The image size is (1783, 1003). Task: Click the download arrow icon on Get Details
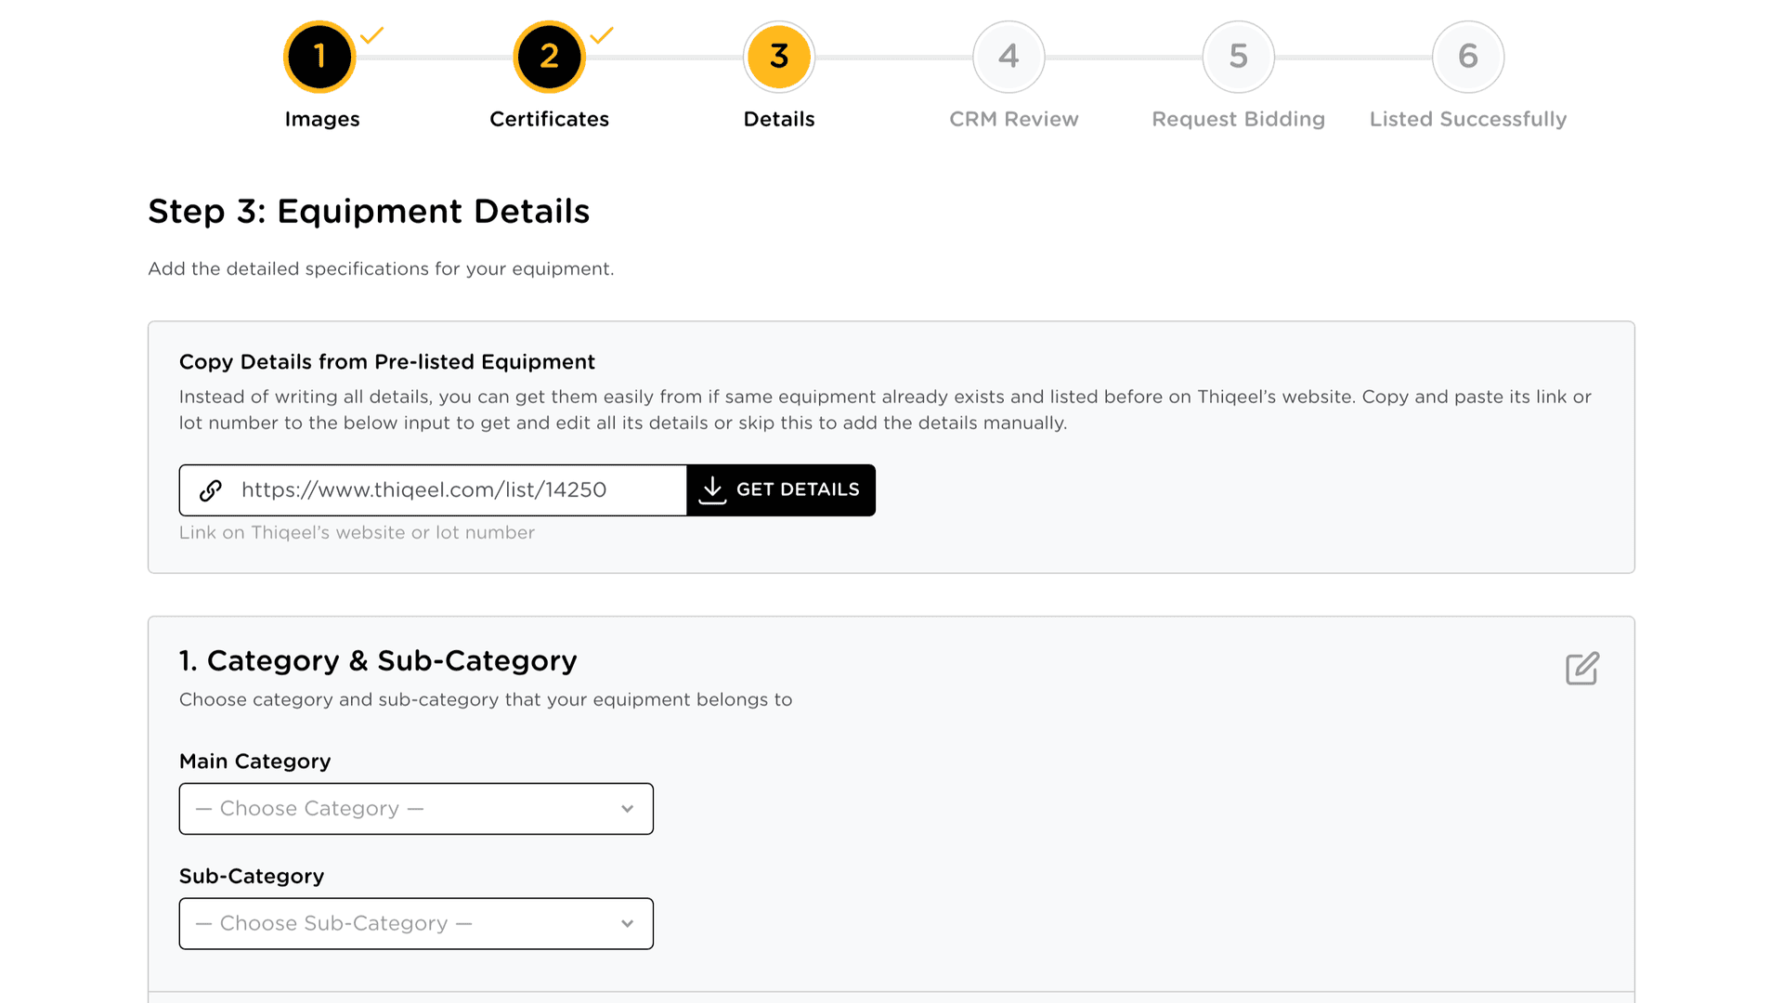pyautogui.click(x=712, y=489)
